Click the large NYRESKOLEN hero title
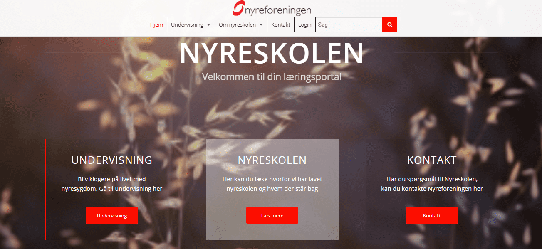The width and height of the screenshot is (542, 249). pos(272,53)
